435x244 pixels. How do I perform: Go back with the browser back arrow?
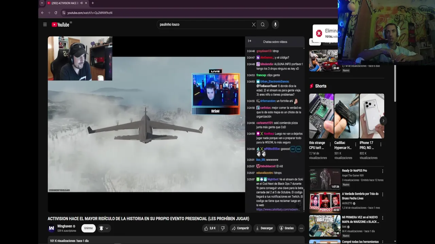point(42,13)
